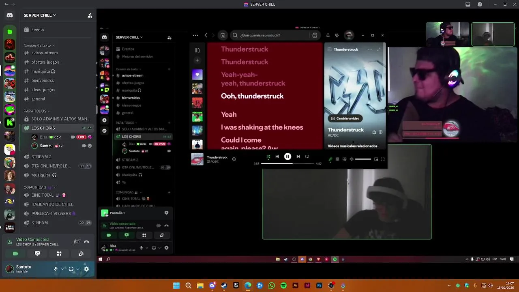Collapse the PARA TODOS category
The width and height of the screenshot is (519, 292).
[x=37, y=111]
